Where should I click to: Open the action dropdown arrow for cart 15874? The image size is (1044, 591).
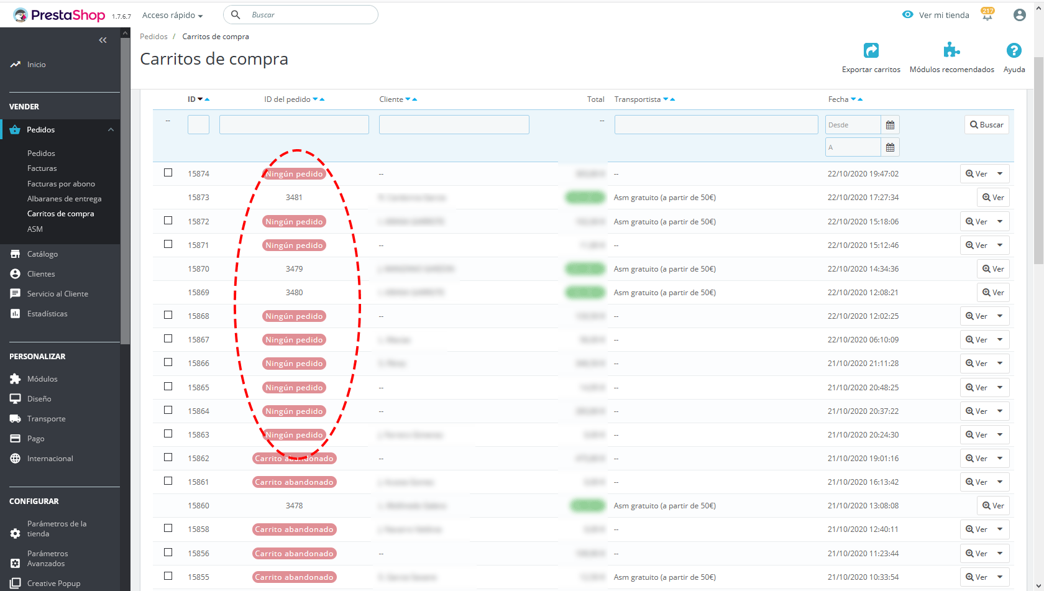tap(1000, 174)
